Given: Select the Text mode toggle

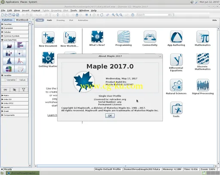Looking at the screenshot, I should 40,20.
